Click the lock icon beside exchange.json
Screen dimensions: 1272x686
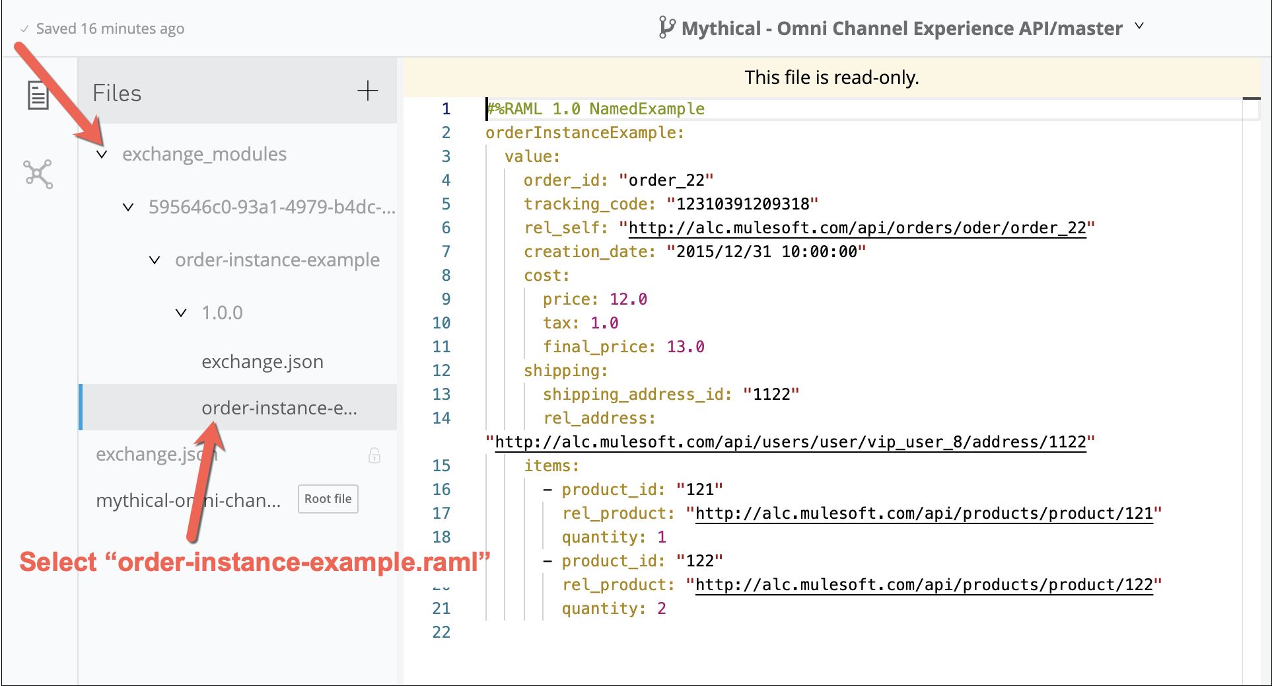[374, 455]
